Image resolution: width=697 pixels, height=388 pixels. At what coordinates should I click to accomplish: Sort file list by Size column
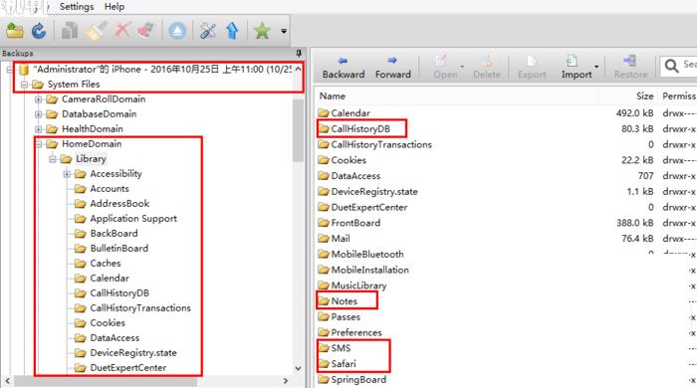click(644, 96)
